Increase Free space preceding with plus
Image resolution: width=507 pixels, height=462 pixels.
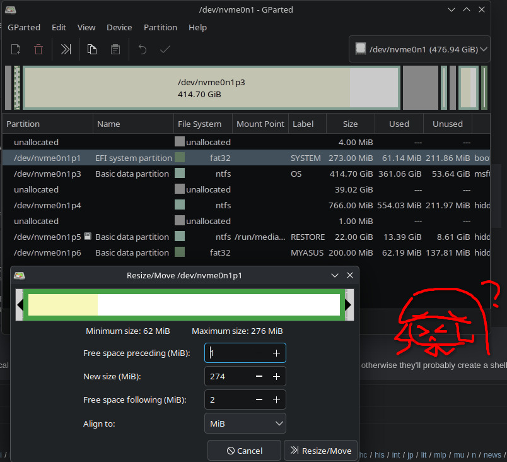(x=276, y=353)
